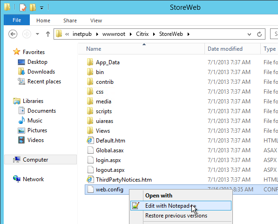
Task: Expand the arrow after wwwroot
Action: point(131,34)
